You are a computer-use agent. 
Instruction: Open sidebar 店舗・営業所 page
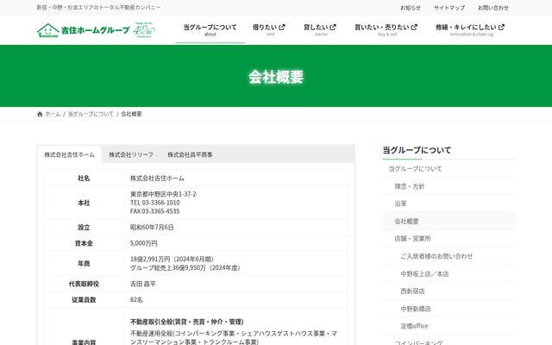[448, 238]
